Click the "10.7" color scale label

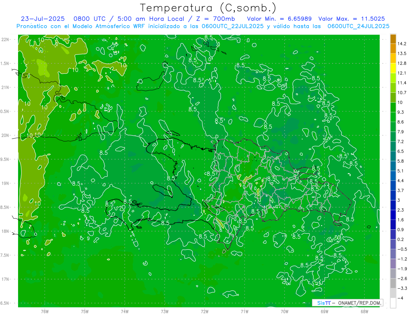402,92
